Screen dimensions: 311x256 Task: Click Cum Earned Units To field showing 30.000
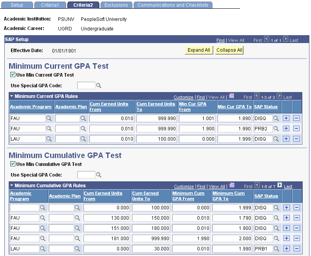click(x=151, y=248)
